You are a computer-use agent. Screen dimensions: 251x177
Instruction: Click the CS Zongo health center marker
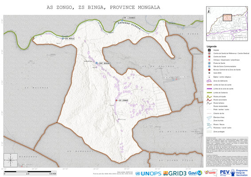(116, 100)
